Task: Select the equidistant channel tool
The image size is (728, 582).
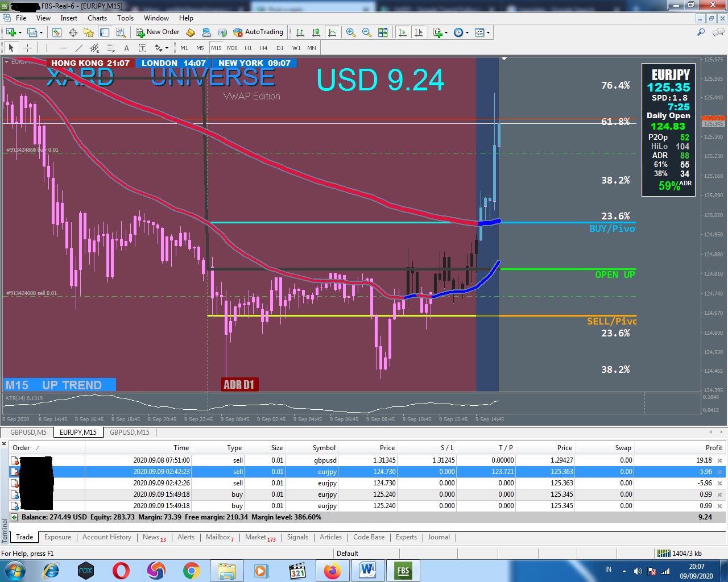Action: 94,48
